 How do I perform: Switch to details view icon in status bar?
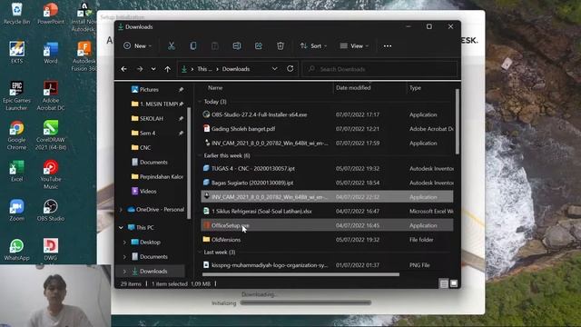tap(444, 284)
